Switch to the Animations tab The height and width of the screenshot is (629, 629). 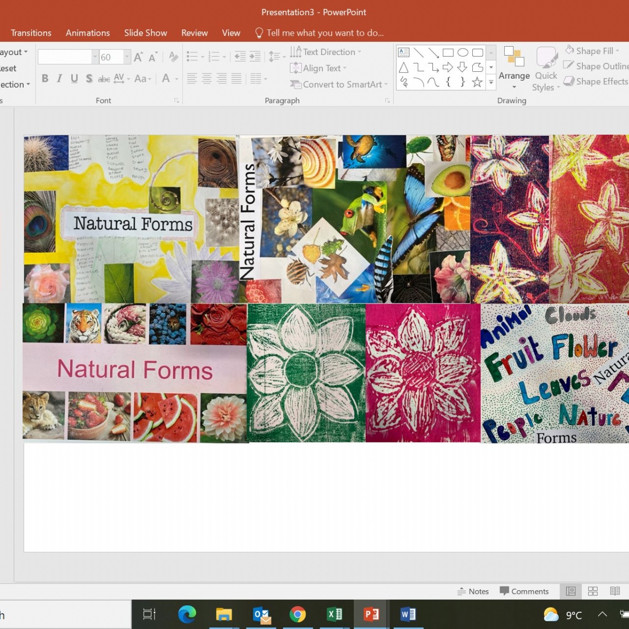88,32
